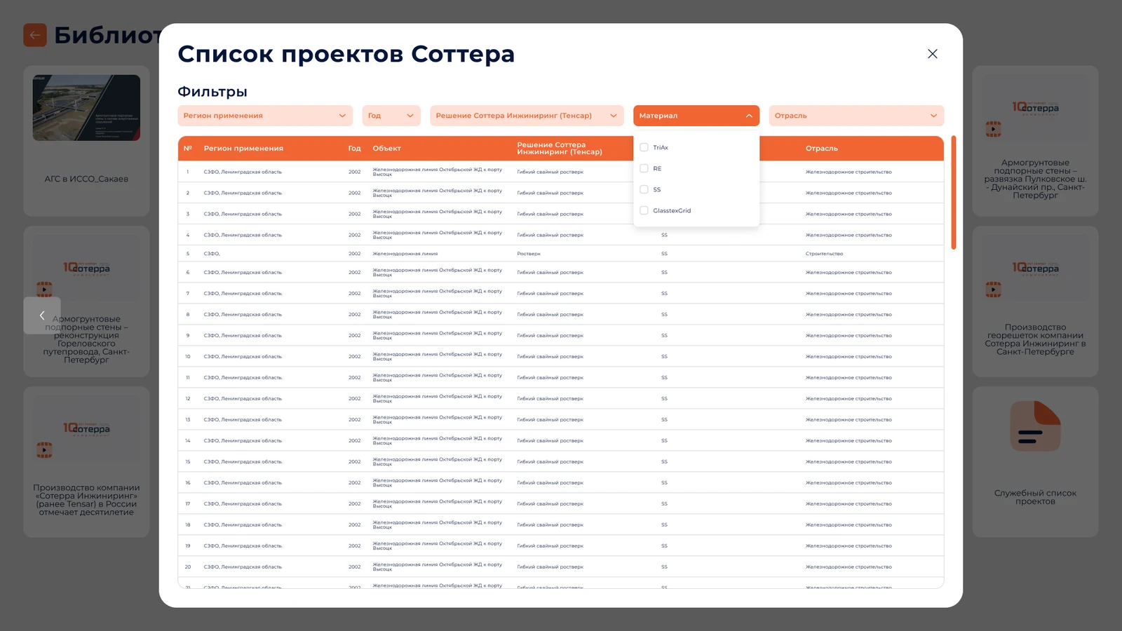Image resolution: width=1122 pixels, height=631 pixels.
Task: Open the Производство компании «Сотерра Инжиниринг» card text
Action: [86, 500]
